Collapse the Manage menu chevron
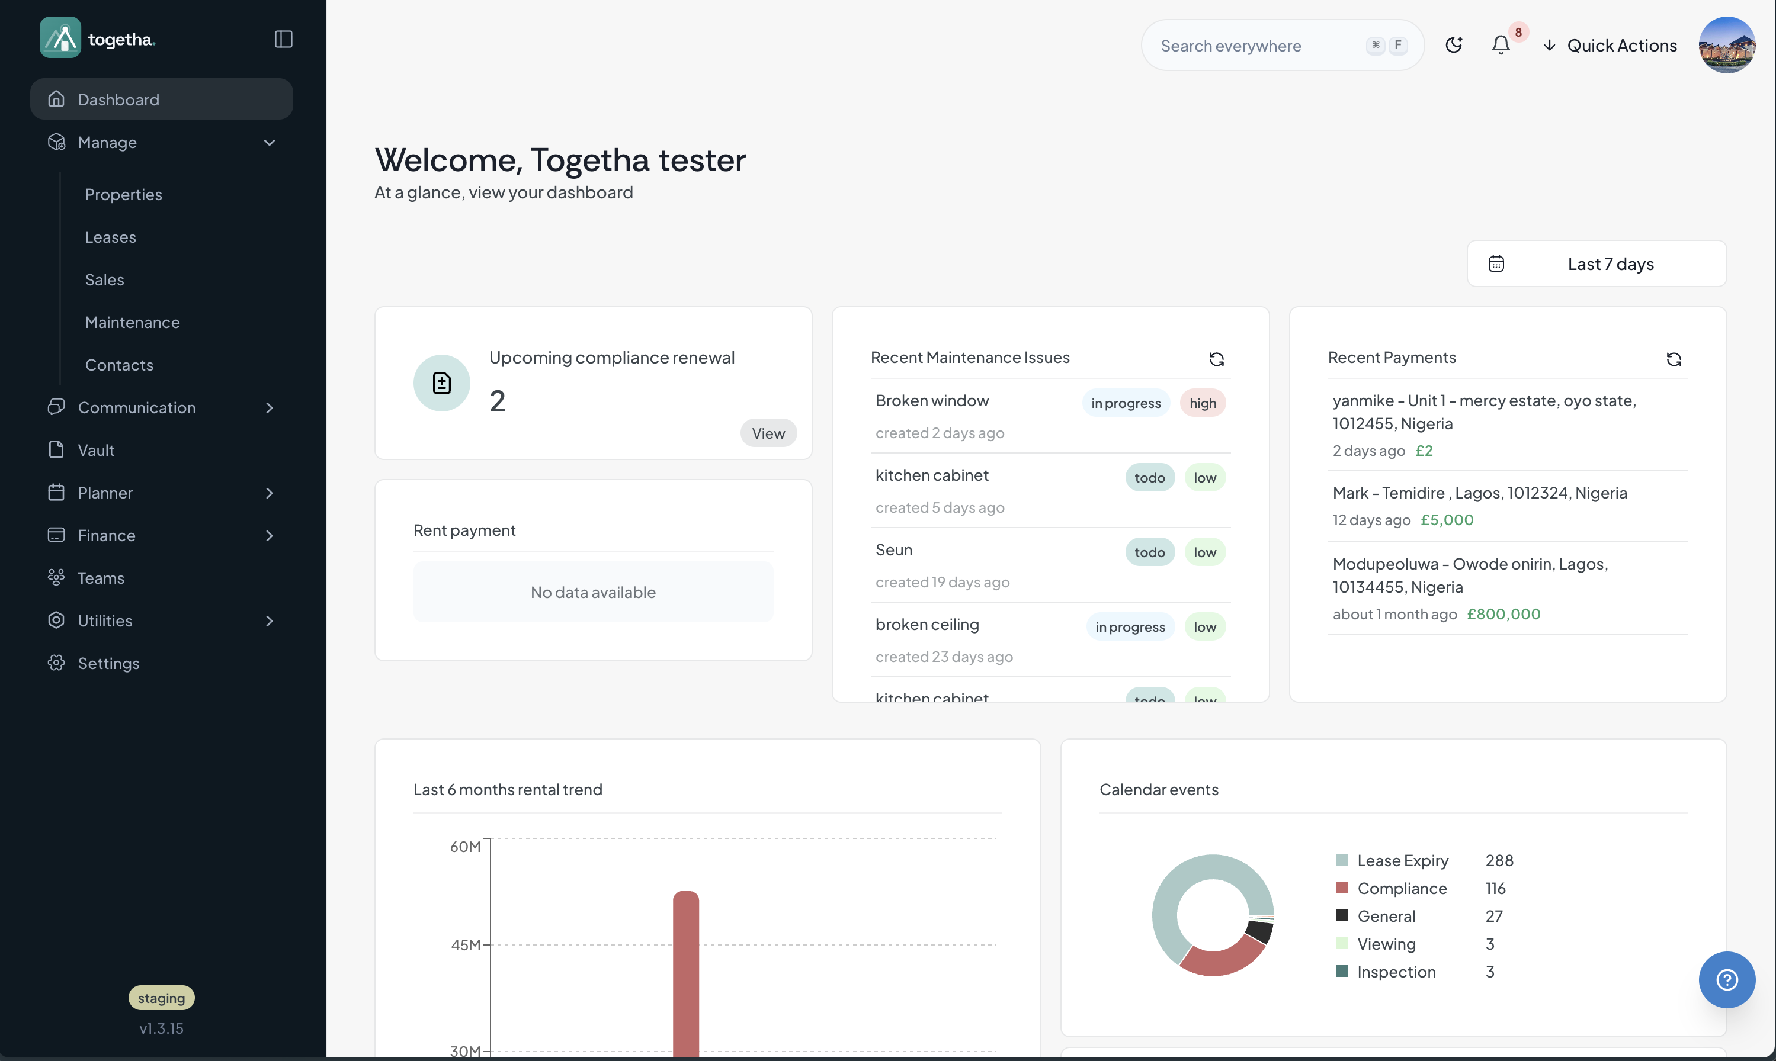Image resolution: width=1776 pixels, height=1061 pixels. click(x=269, y=142)
